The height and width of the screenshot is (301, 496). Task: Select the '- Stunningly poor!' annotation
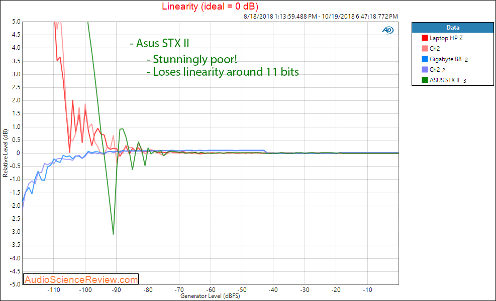tap(192, 59)
